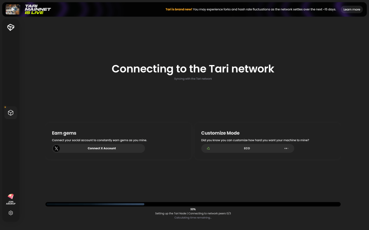
Task: Click the Learn more button
Action: pos(351,9)
